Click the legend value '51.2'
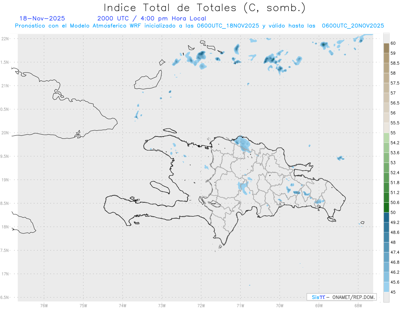The image size is (402, 310). coord(395,192)
